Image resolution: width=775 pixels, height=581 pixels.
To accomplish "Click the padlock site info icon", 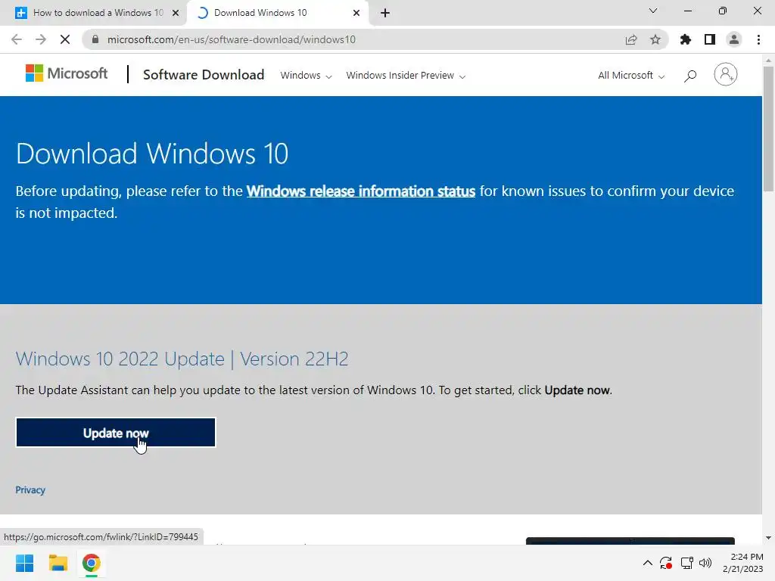I will [x=95, y=39].
